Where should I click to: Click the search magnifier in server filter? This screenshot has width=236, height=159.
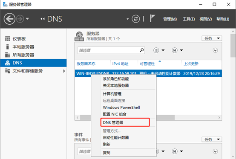(x=141, y=50)
